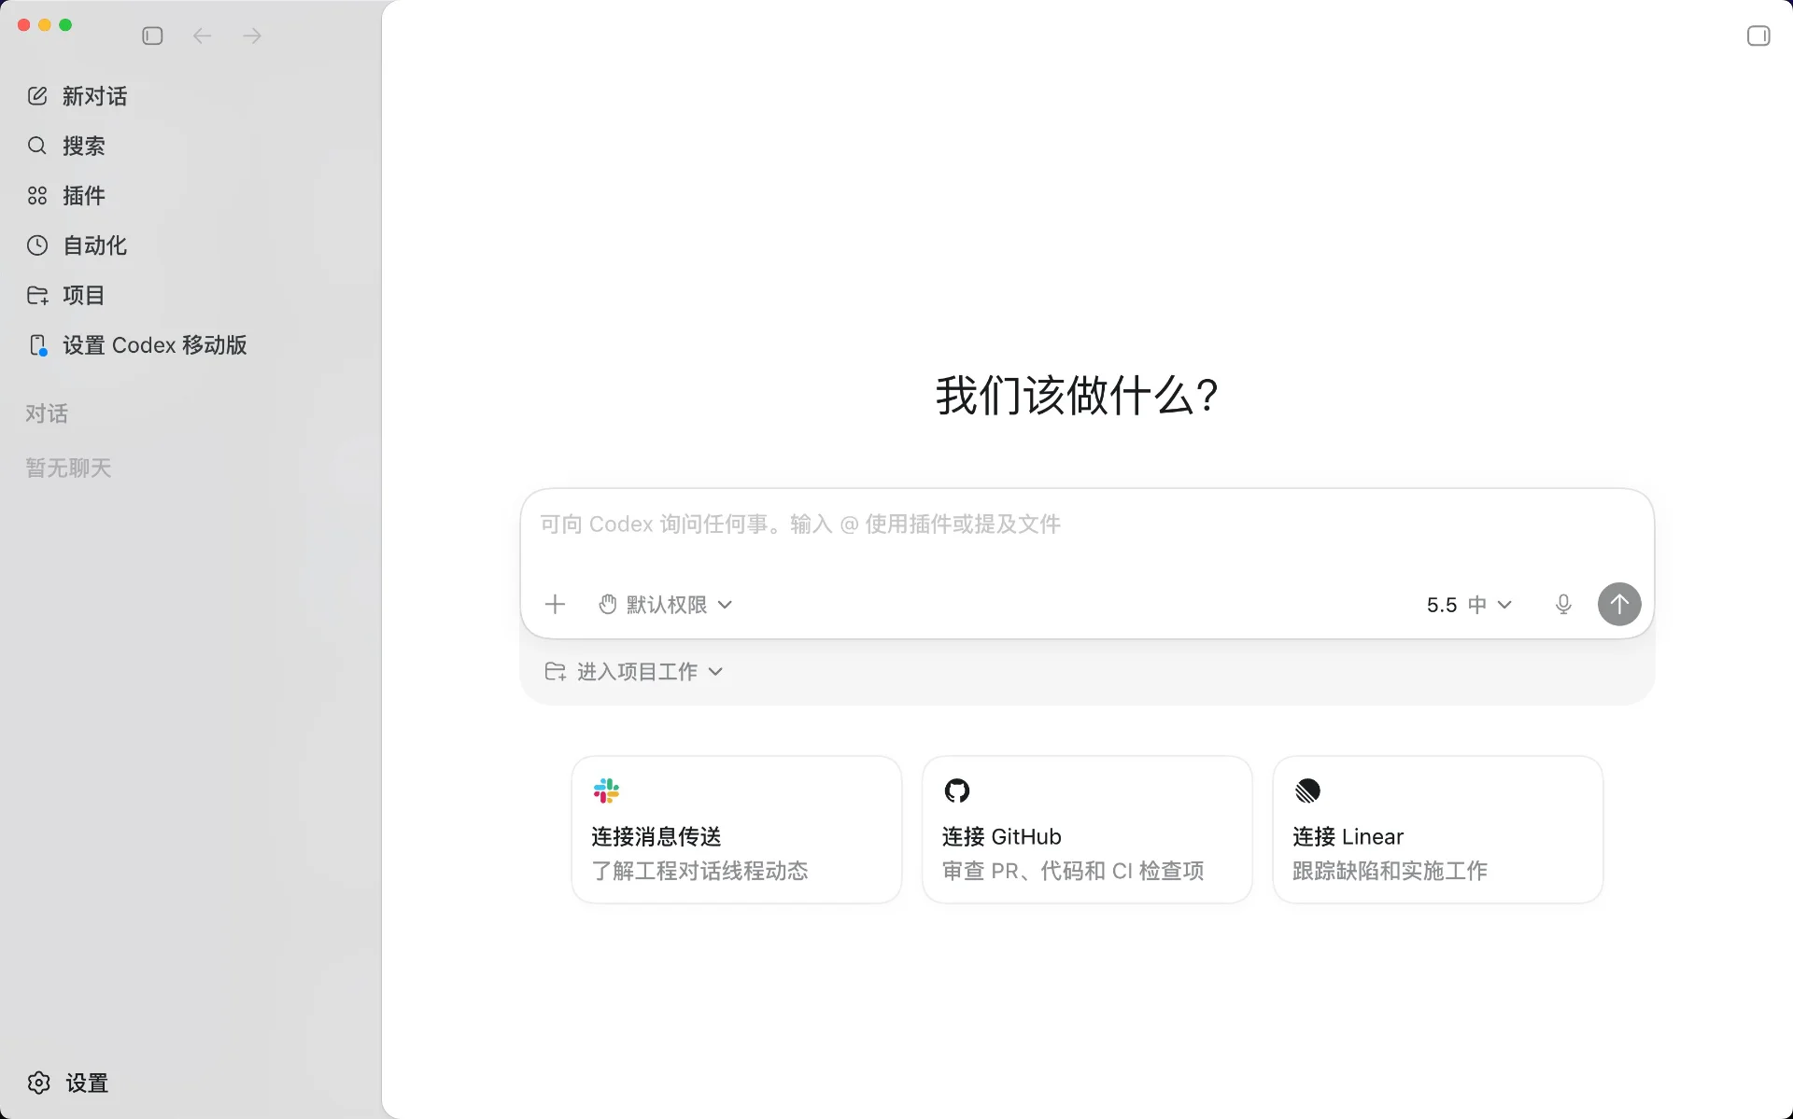
Task: Open the 连接 Linear card
Action: point(1438,830)
